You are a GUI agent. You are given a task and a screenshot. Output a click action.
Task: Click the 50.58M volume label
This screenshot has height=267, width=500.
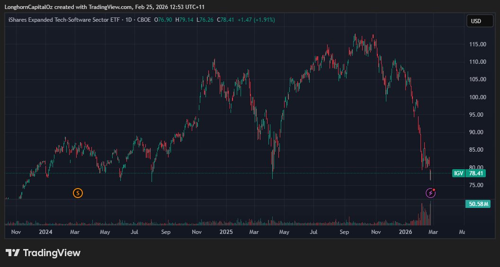click(x=478, y=204)
